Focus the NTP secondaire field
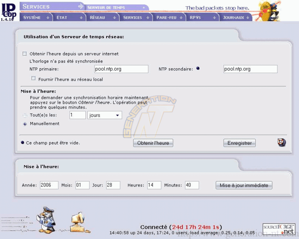This screenshot has height=239, width=299. (250, 69)
